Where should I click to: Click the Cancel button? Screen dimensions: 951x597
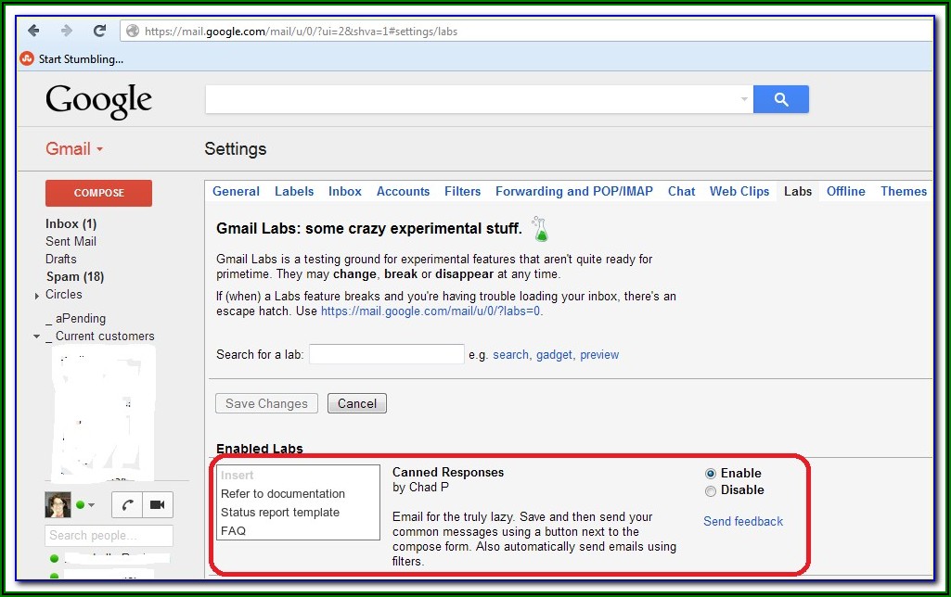point(357,403)
